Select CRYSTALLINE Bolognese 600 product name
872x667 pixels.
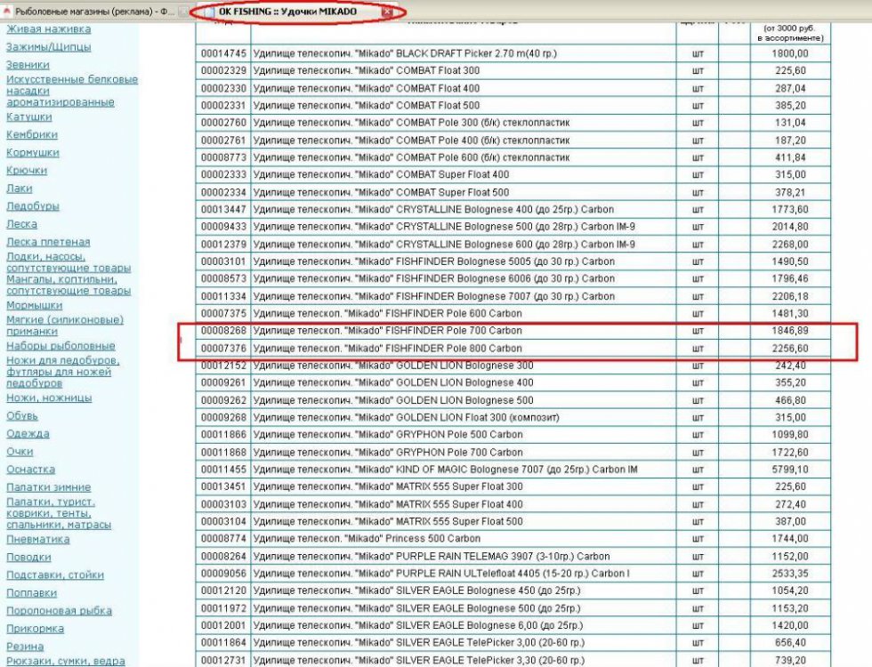[444, 244]
